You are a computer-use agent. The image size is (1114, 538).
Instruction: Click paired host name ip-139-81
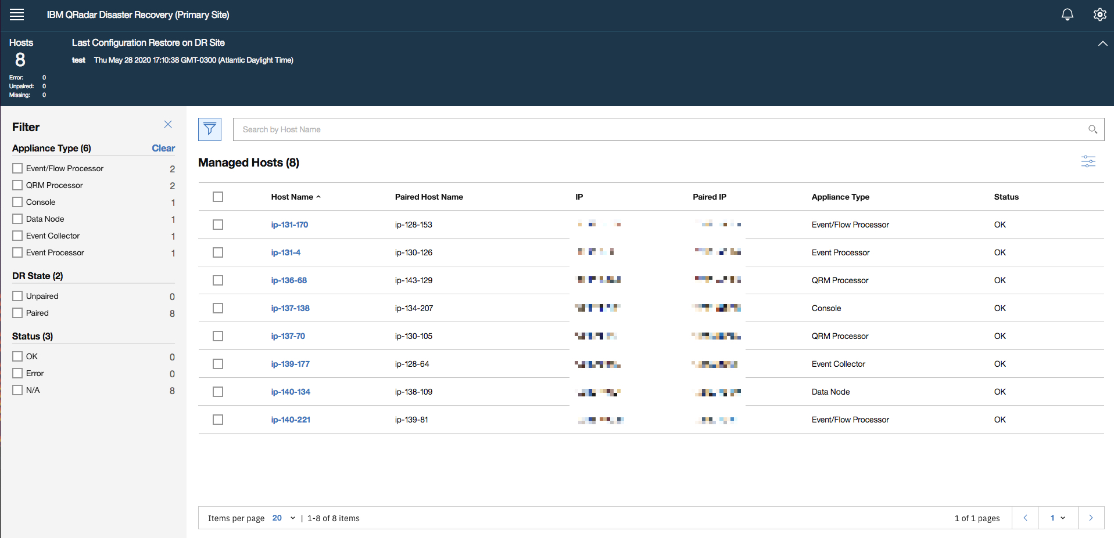411,420
